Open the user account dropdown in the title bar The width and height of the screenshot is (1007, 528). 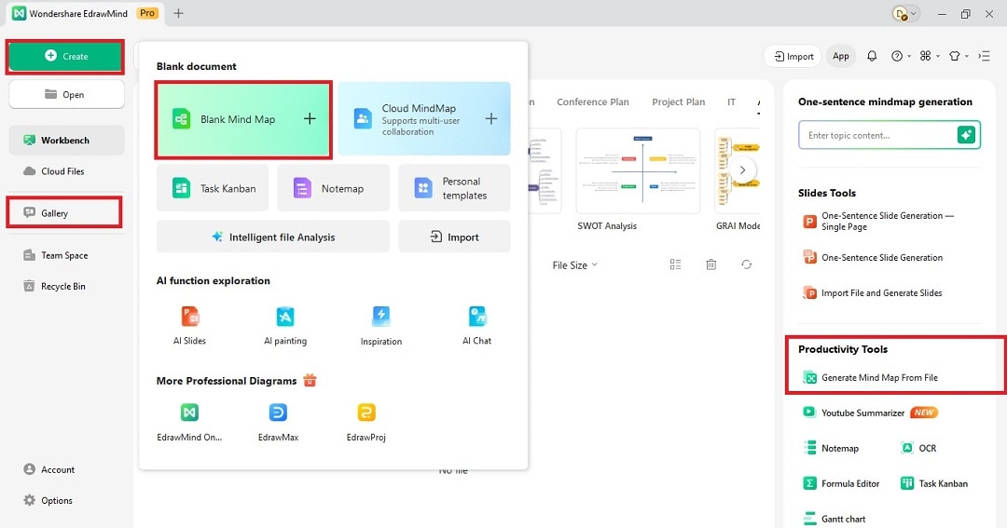point(907,13)
